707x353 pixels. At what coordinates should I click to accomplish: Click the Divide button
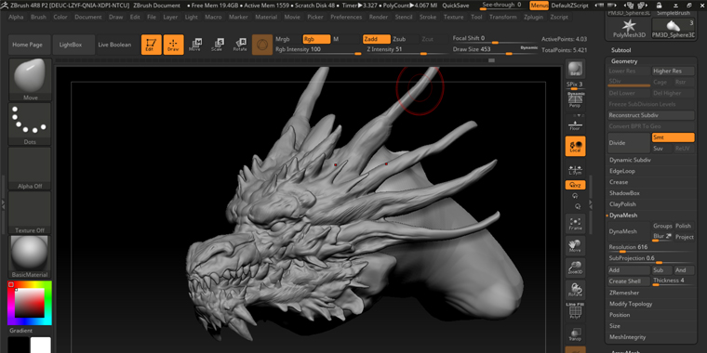click(629, 143)
